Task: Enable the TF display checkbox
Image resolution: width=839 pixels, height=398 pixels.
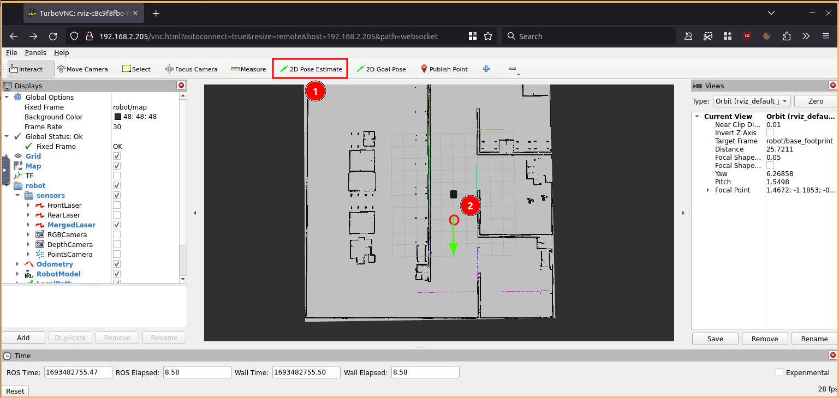Action: click(116, 176)
